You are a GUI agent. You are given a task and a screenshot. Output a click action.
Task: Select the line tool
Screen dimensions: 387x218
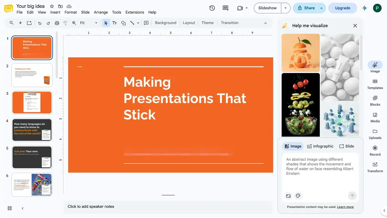[132, 23]
